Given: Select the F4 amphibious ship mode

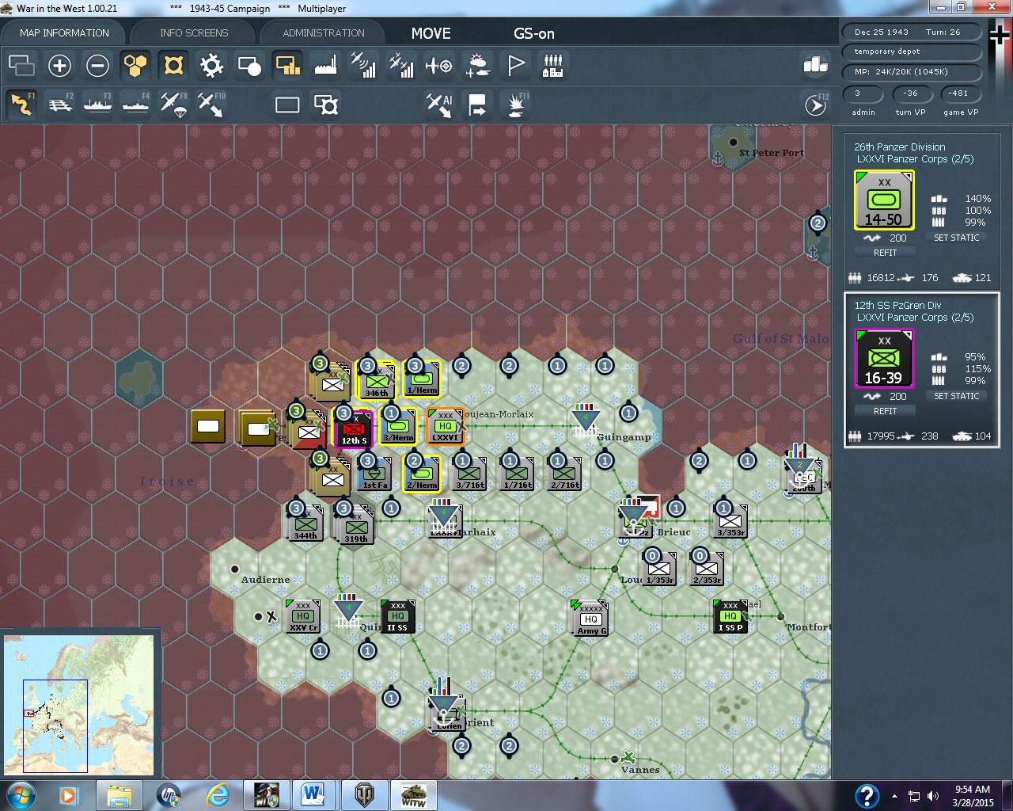Looking at the screenshot, I should point(135,104).
